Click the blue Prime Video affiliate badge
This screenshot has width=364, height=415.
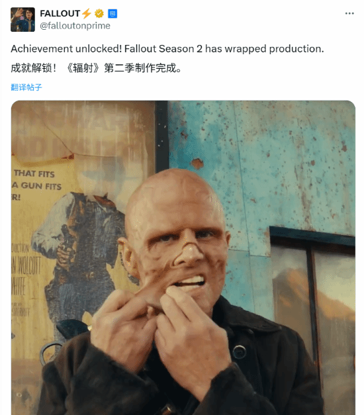113,13
